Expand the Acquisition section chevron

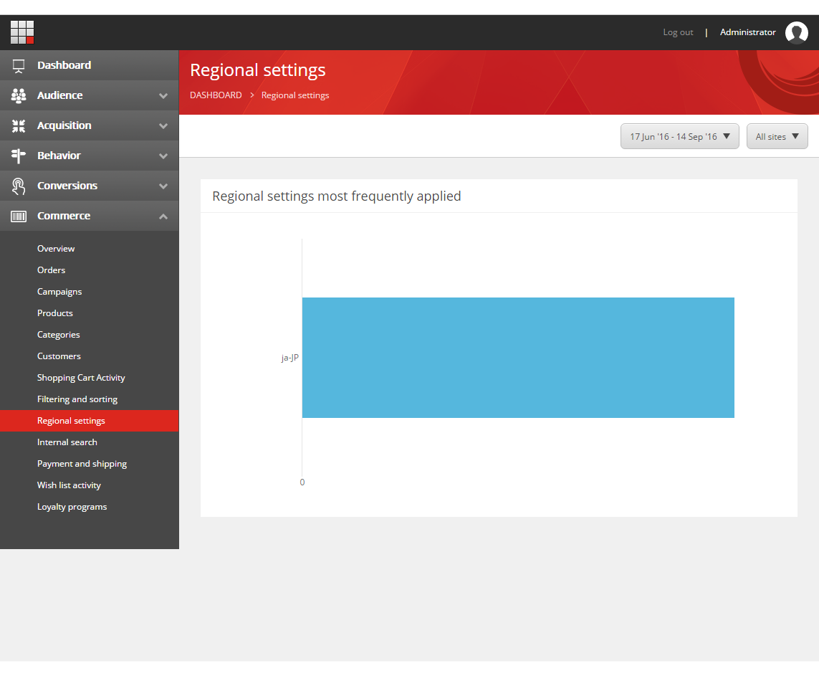tap(163, 125)
